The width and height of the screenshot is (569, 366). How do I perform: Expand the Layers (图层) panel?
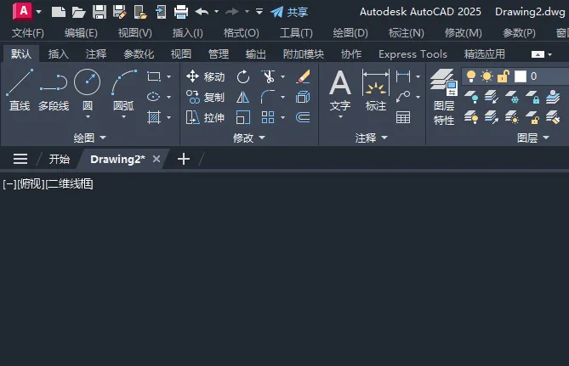pos(533,138)
